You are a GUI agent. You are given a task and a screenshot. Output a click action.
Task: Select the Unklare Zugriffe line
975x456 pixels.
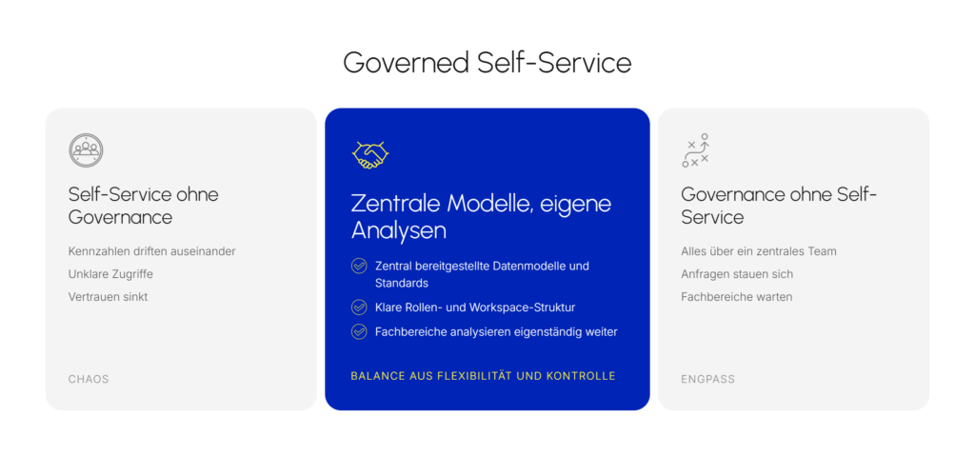pyautogui.click(x=110, y=274)
